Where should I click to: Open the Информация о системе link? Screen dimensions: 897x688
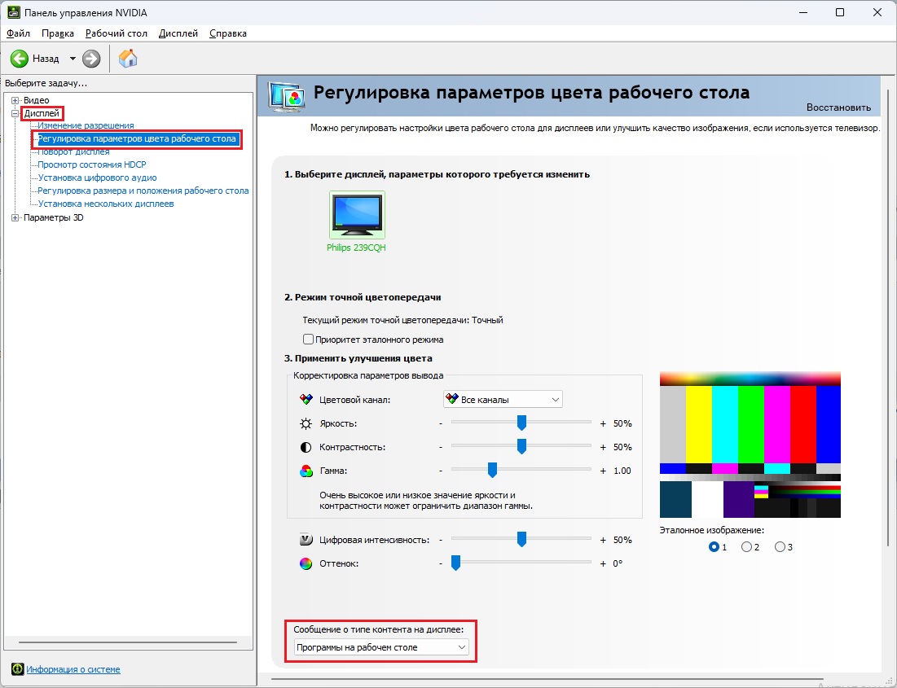tap(73, 669)
